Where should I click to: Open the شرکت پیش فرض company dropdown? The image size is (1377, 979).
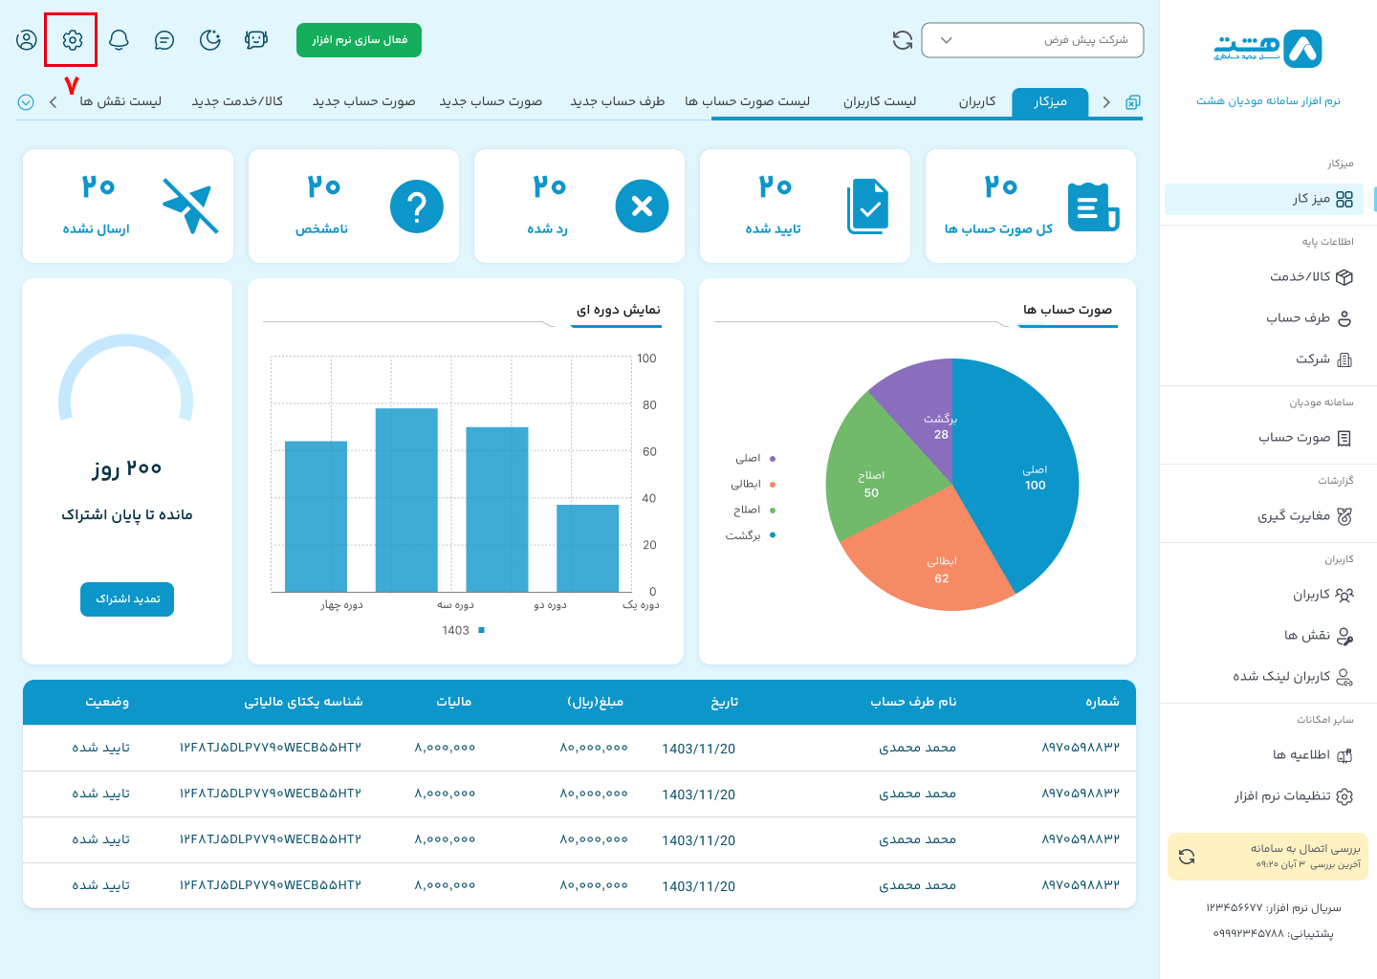point(1032,40)
